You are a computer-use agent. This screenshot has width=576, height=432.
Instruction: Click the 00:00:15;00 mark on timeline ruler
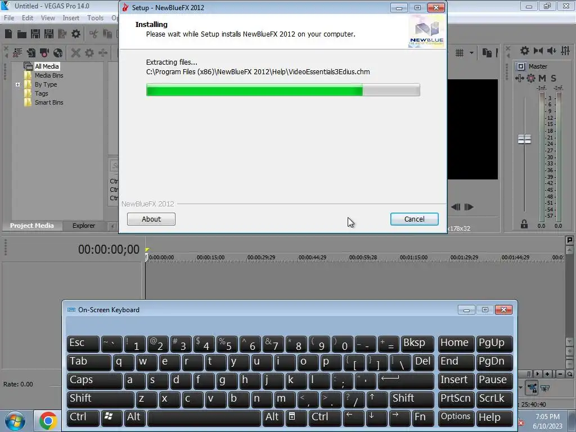[x=210, y=258]
